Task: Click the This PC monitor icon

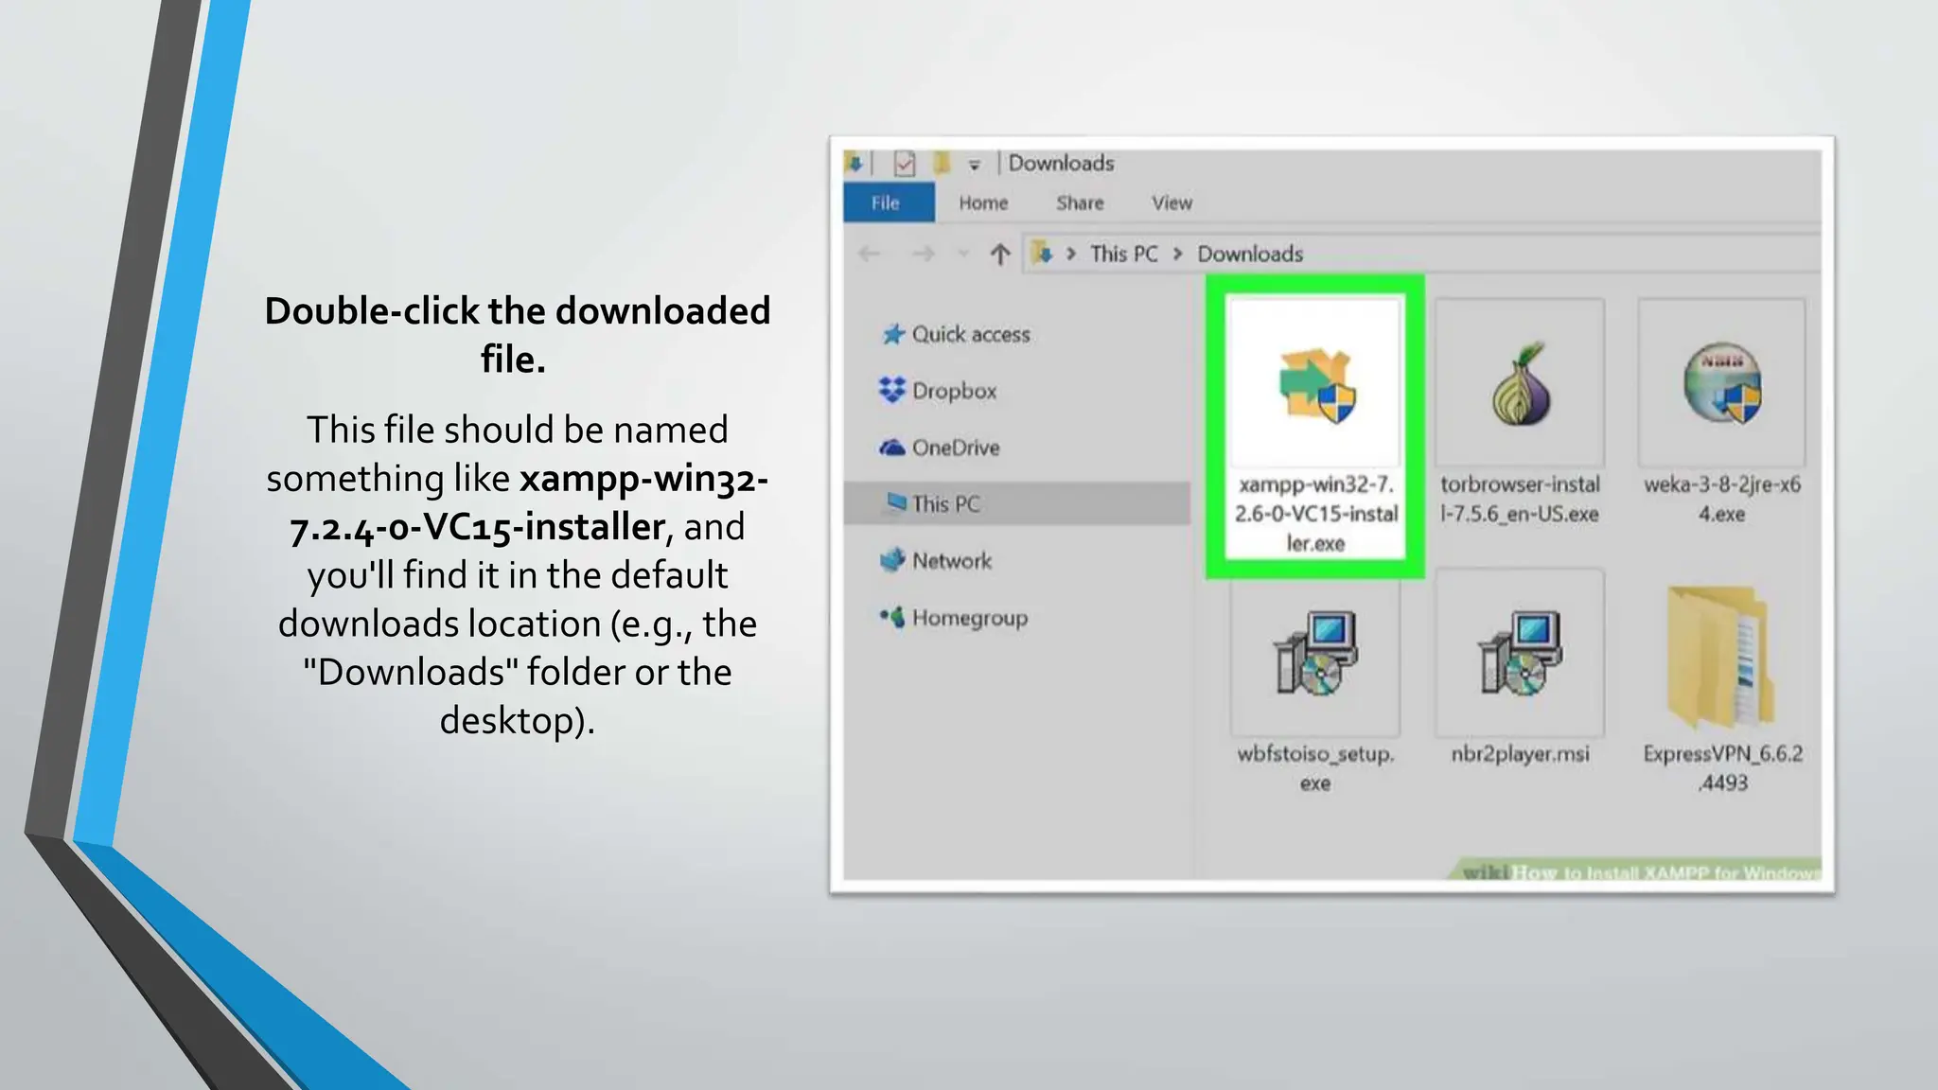Action: tap(896, 502)
